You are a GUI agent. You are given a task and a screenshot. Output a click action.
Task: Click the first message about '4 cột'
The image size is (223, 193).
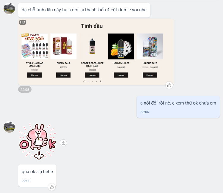(84, 10)
